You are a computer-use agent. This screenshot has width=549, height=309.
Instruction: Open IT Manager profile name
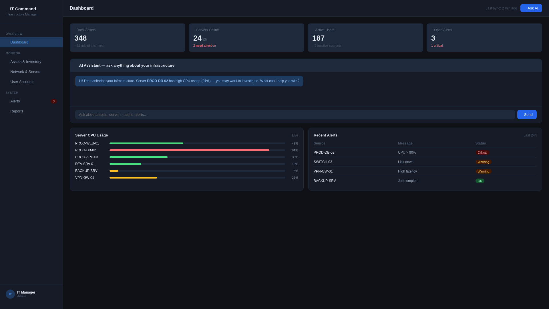pyautogui.click(x=26, y=292)
